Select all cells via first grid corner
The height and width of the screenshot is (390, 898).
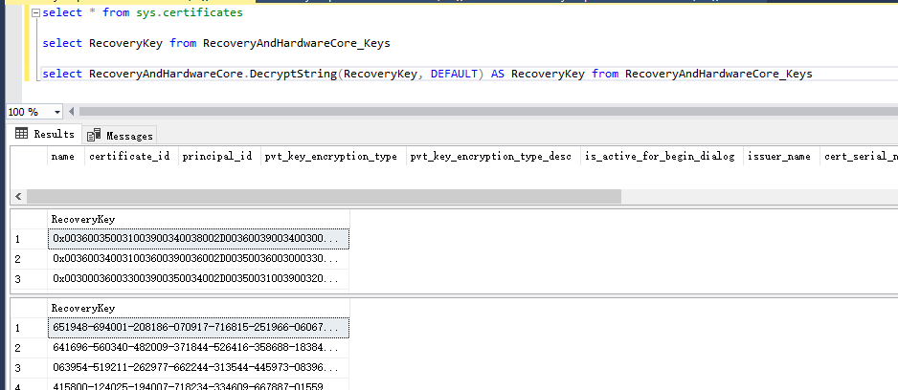pyautogui.click(x=29, y=156)
